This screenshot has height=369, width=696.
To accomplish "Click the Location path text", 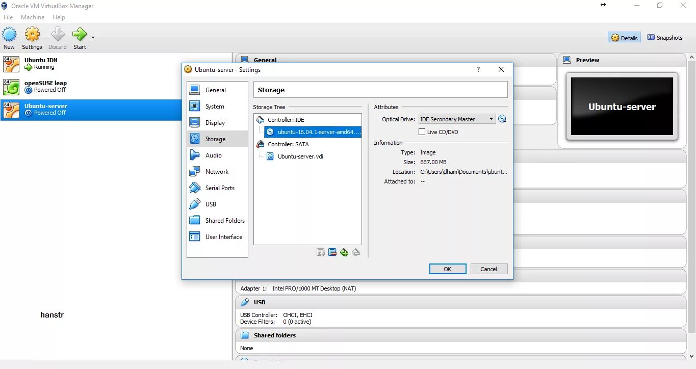I will coord(463,172).
